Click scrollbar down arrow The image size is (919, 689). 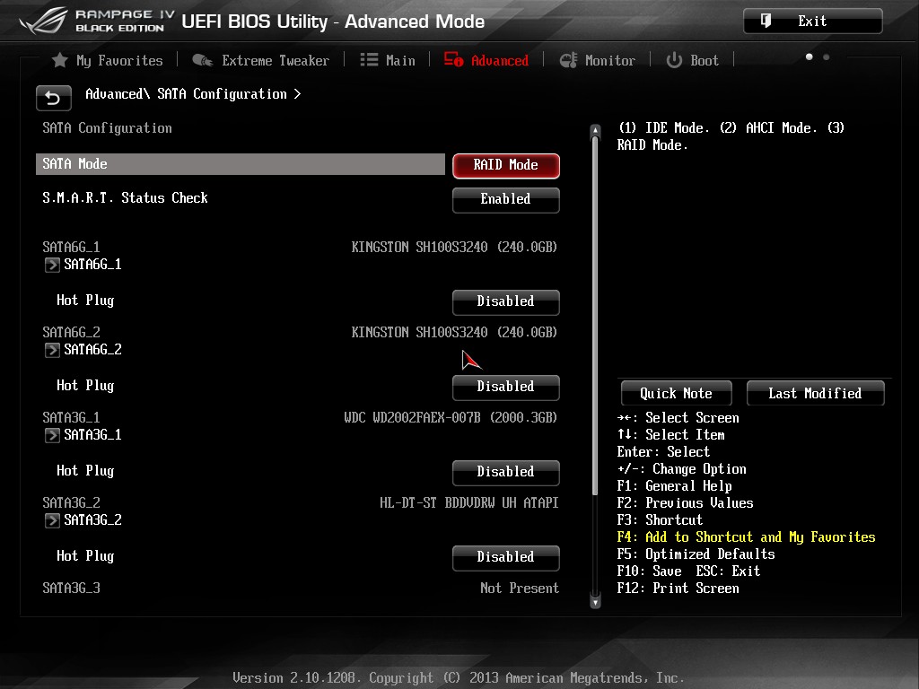click(x=596, y=602)
